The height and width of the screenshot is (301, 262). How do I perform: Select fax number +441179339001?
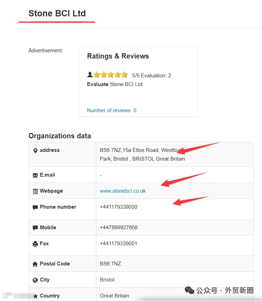[x=118, y=244]
